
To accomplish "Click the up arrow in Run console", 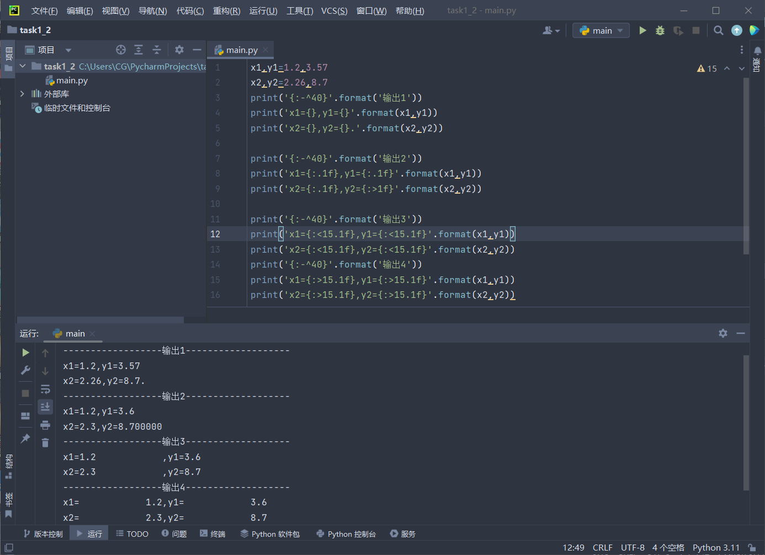I will [x=45, y=353].
